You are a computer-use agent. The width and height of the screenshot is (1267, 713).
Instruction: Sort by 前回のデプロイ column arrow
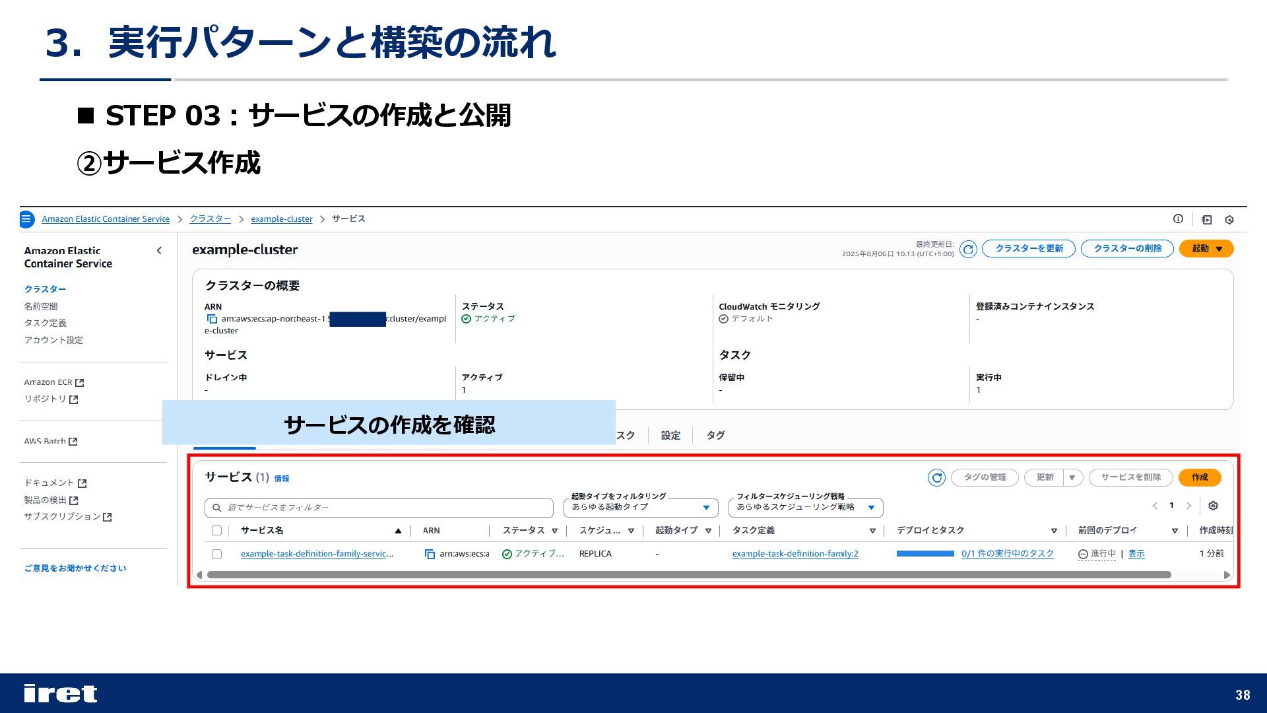1175,531
